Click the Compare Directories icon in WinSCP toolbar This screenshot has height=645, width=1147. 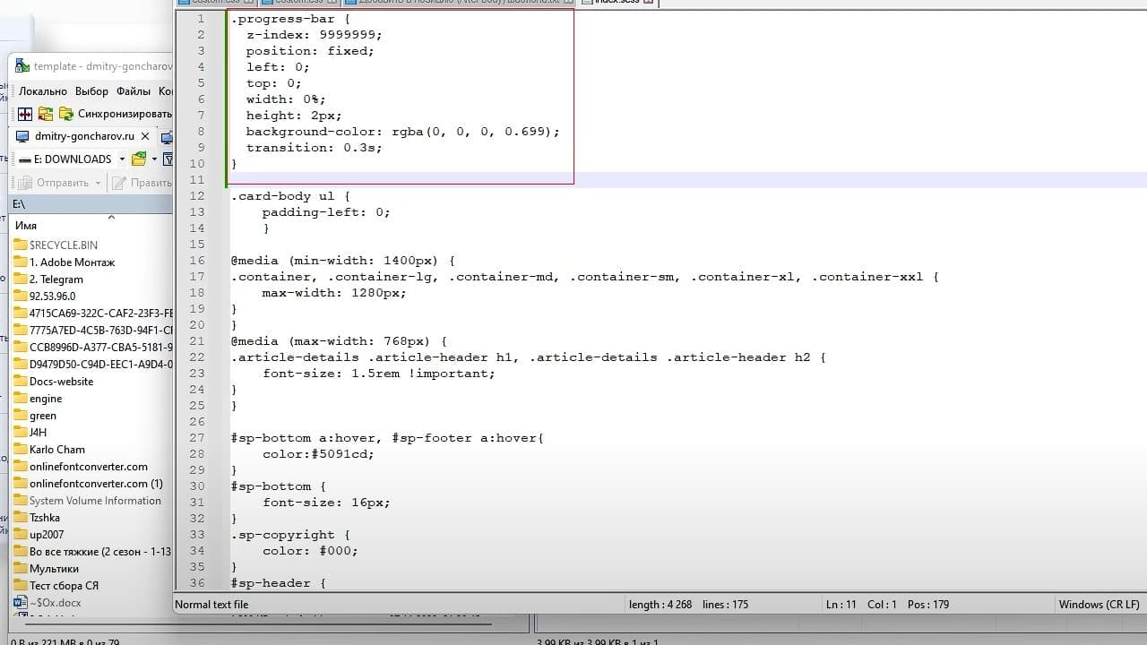pyautogui.click(x=25, y=114)
